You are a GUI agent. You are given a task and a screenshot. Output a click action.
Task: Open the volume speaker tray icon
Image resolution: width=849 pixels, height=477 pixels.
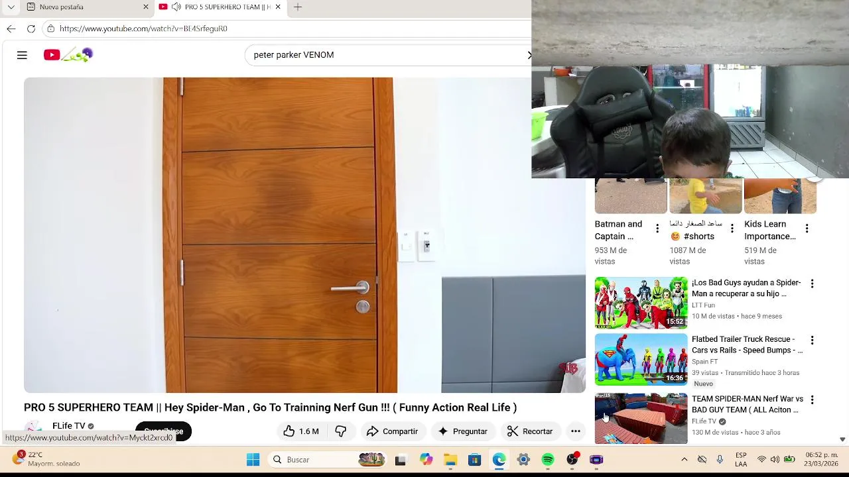(775, 460)
